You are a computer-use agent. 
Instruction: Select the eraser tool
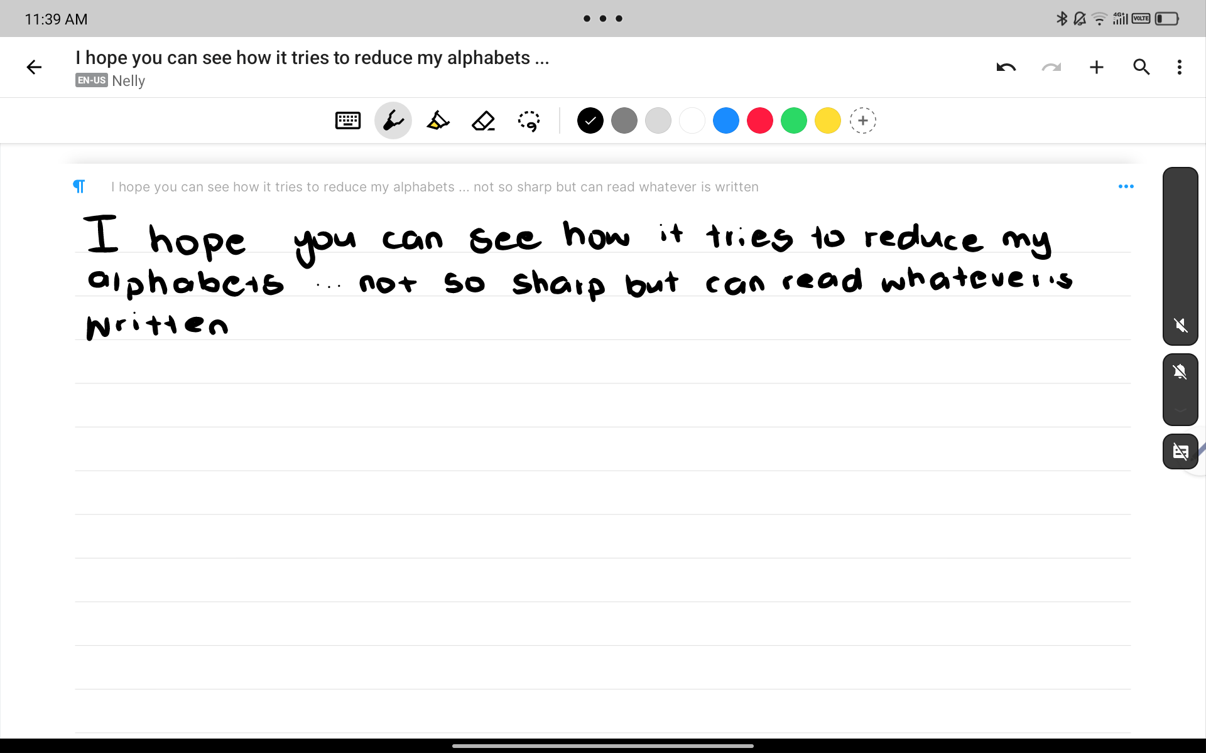483,120
